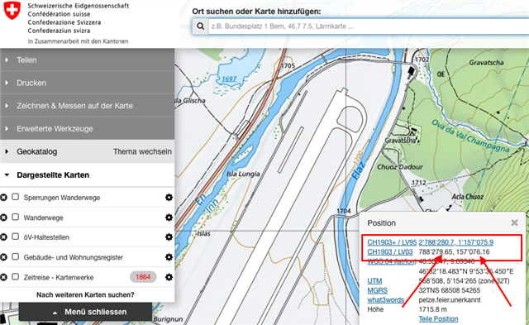The width and height of the screenshot is (529, 325).
Task: Click the 1864 year badge
Action: pos(143,277)
